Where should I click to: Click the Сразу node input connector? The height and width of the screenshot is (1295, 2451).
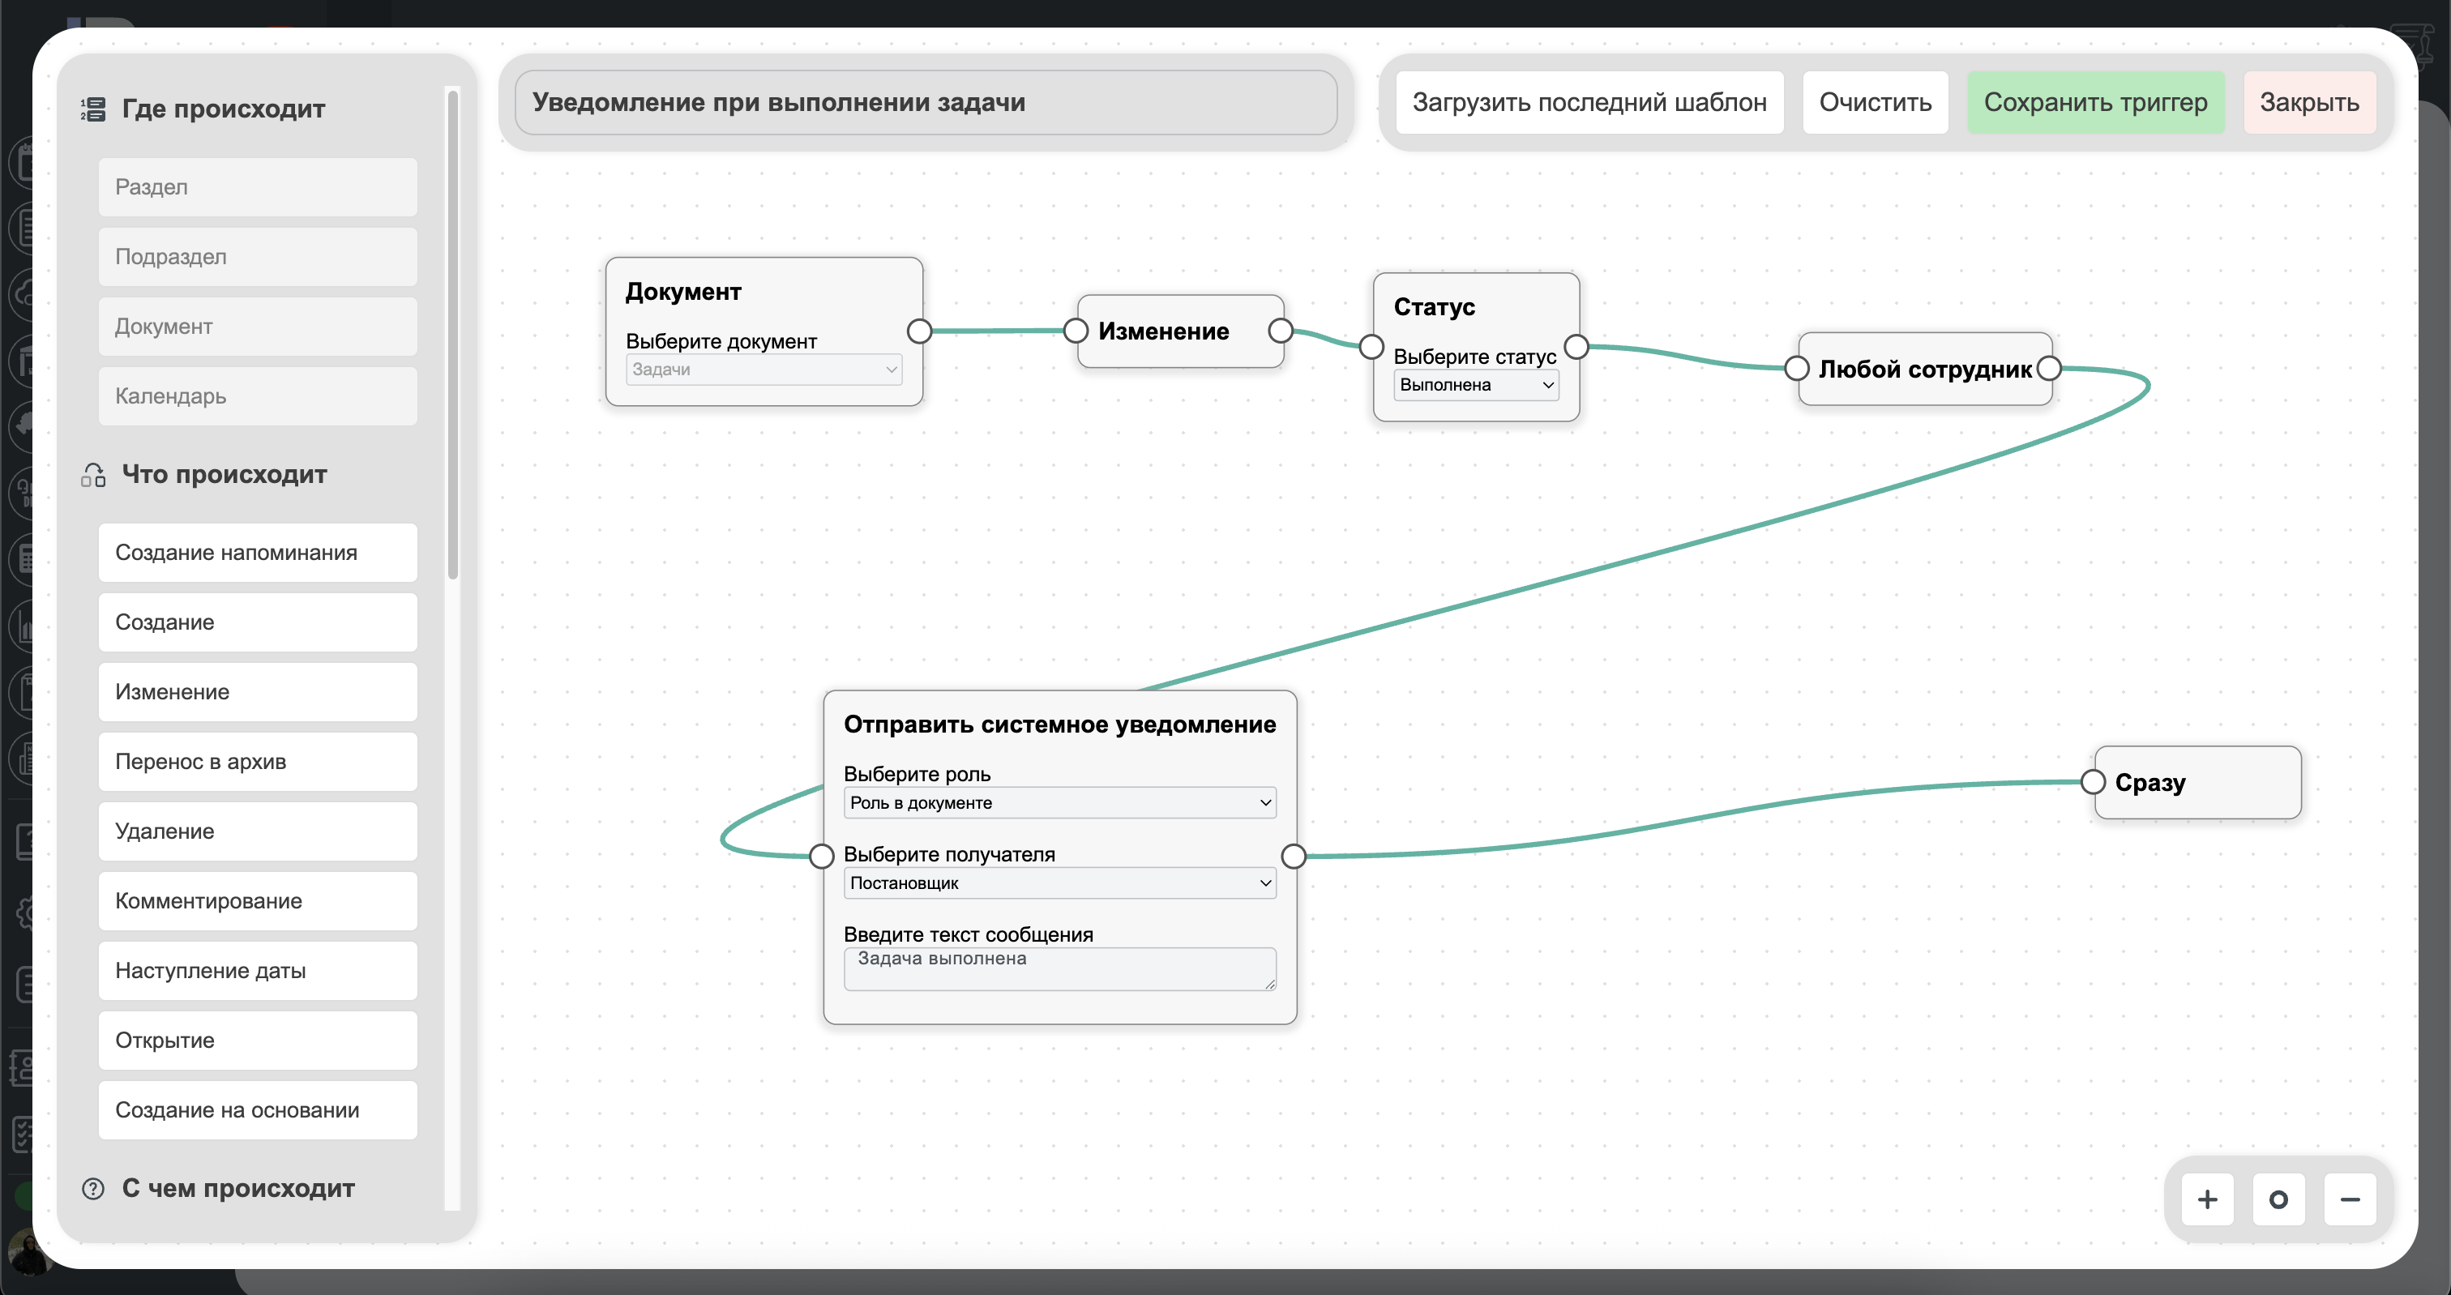click(x=2092, y=782)
